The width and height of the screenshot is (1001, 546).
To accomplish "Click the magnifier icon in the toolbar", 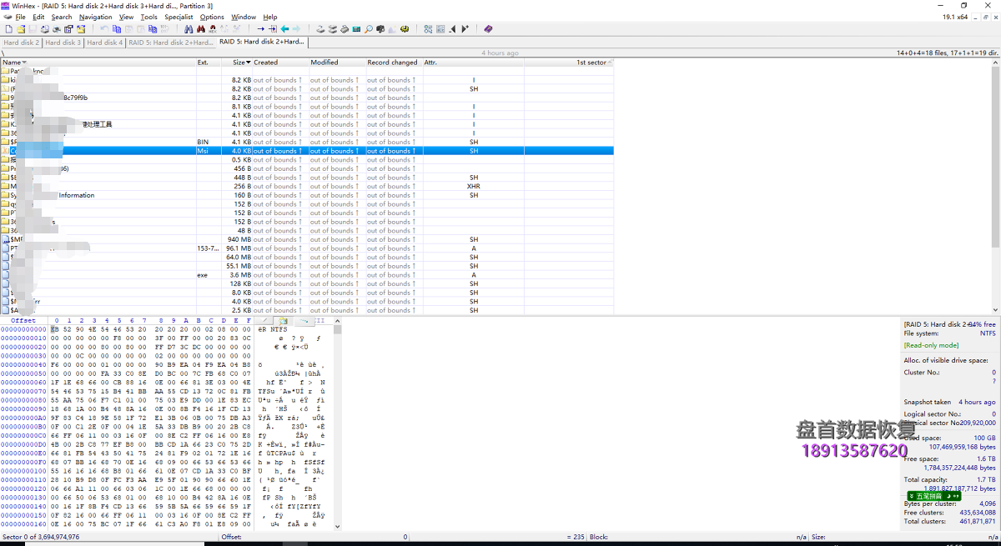I will pyautogui.click(x=369, y=29).
